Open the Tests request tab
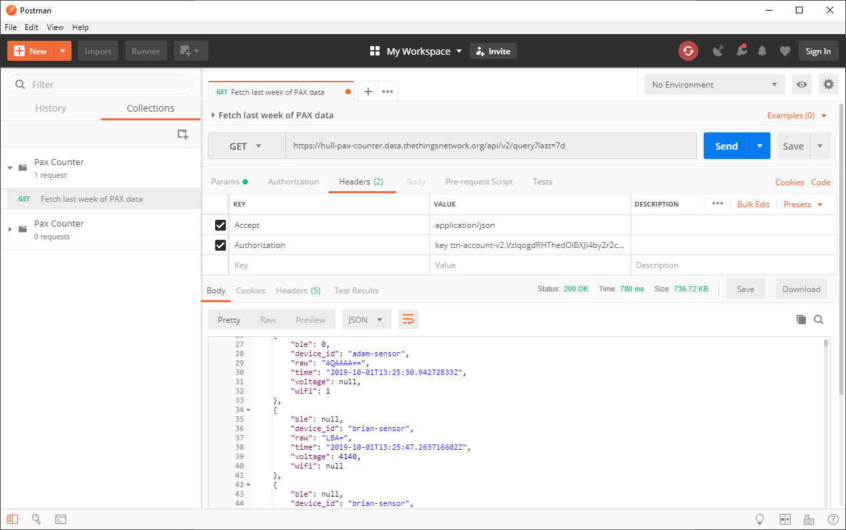 point(543,182)
